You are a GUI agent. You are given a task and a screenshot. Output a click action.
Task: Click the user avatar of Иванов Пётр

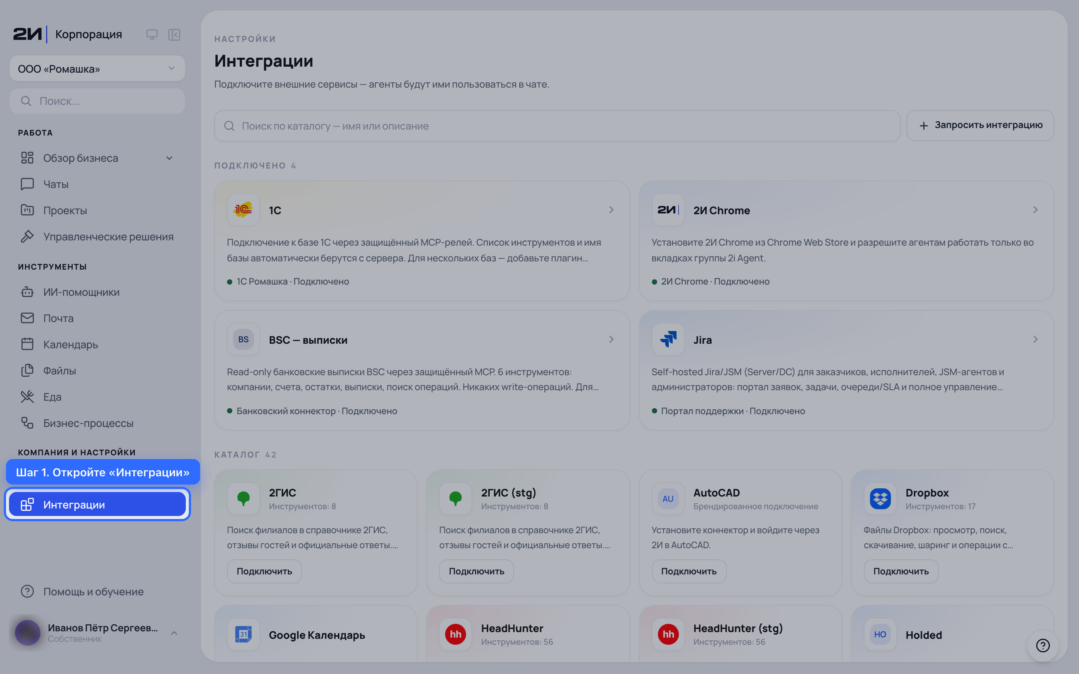coord(28,632)
